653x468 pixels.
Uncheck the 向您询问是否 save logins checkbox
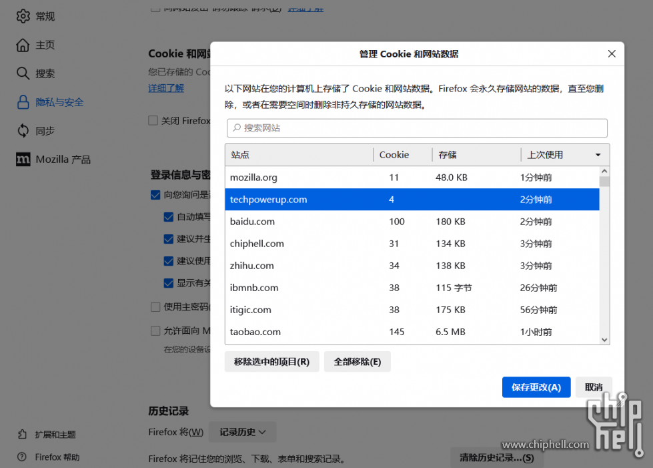click(155, 195)
